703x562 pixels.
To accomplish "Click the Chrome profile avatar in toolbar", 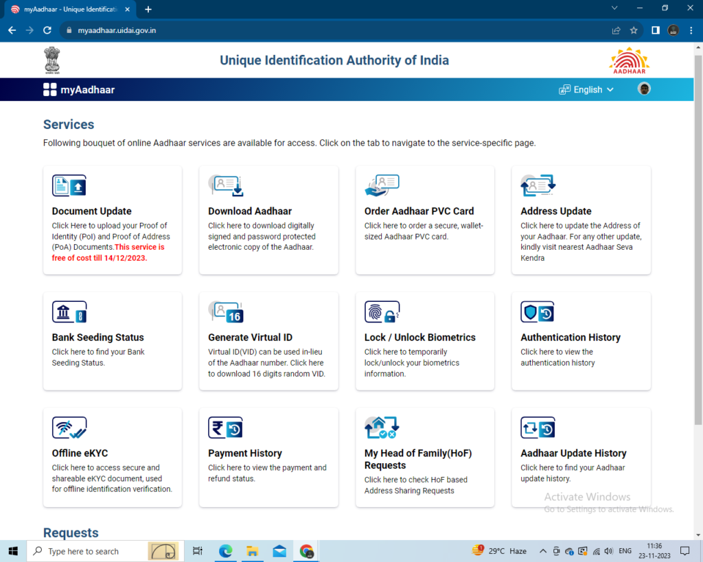I will tap(673, 30).
